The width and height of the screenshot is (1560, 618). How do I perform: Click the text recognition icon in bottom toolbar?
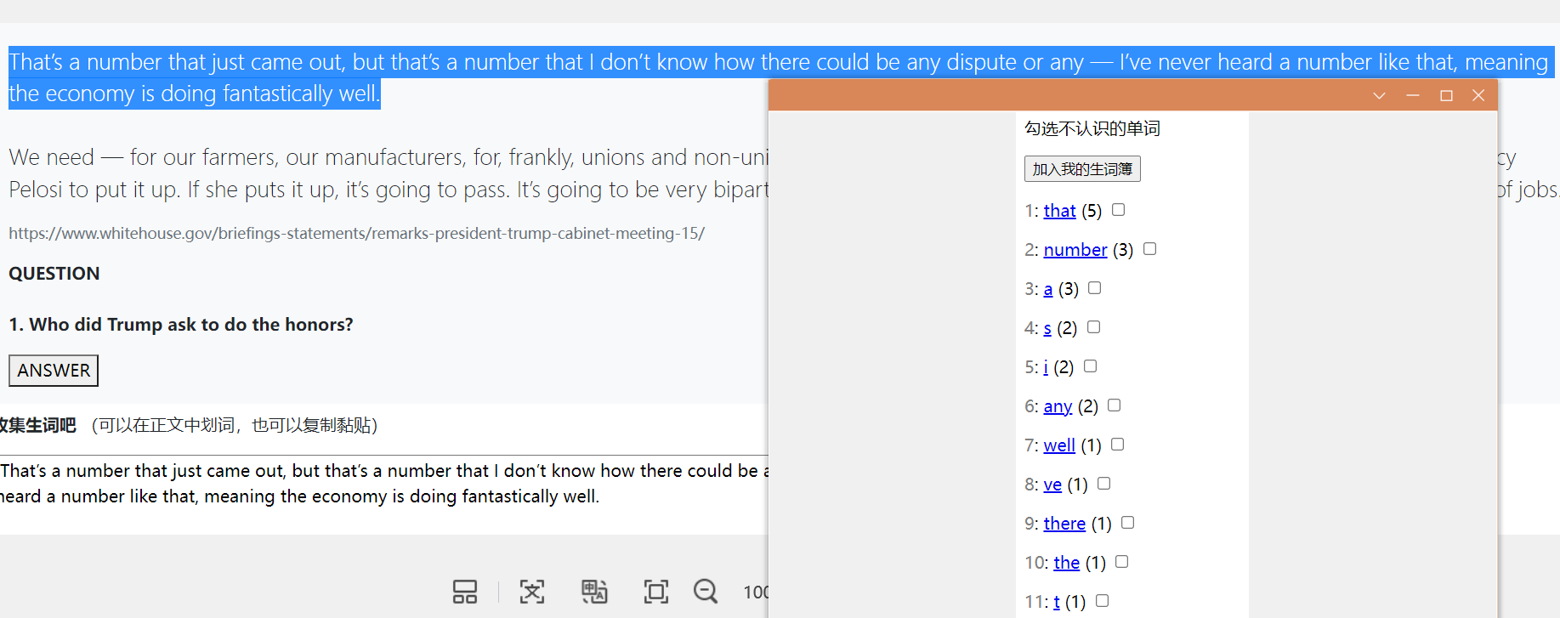532,592
